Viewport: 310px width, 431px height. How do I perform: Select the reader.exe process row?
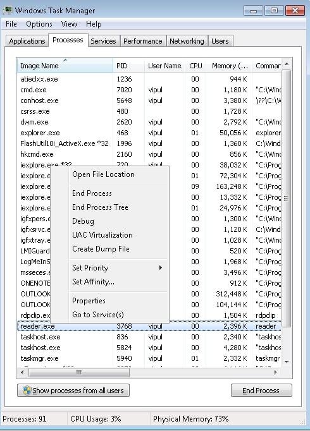[x=149, y=326]
